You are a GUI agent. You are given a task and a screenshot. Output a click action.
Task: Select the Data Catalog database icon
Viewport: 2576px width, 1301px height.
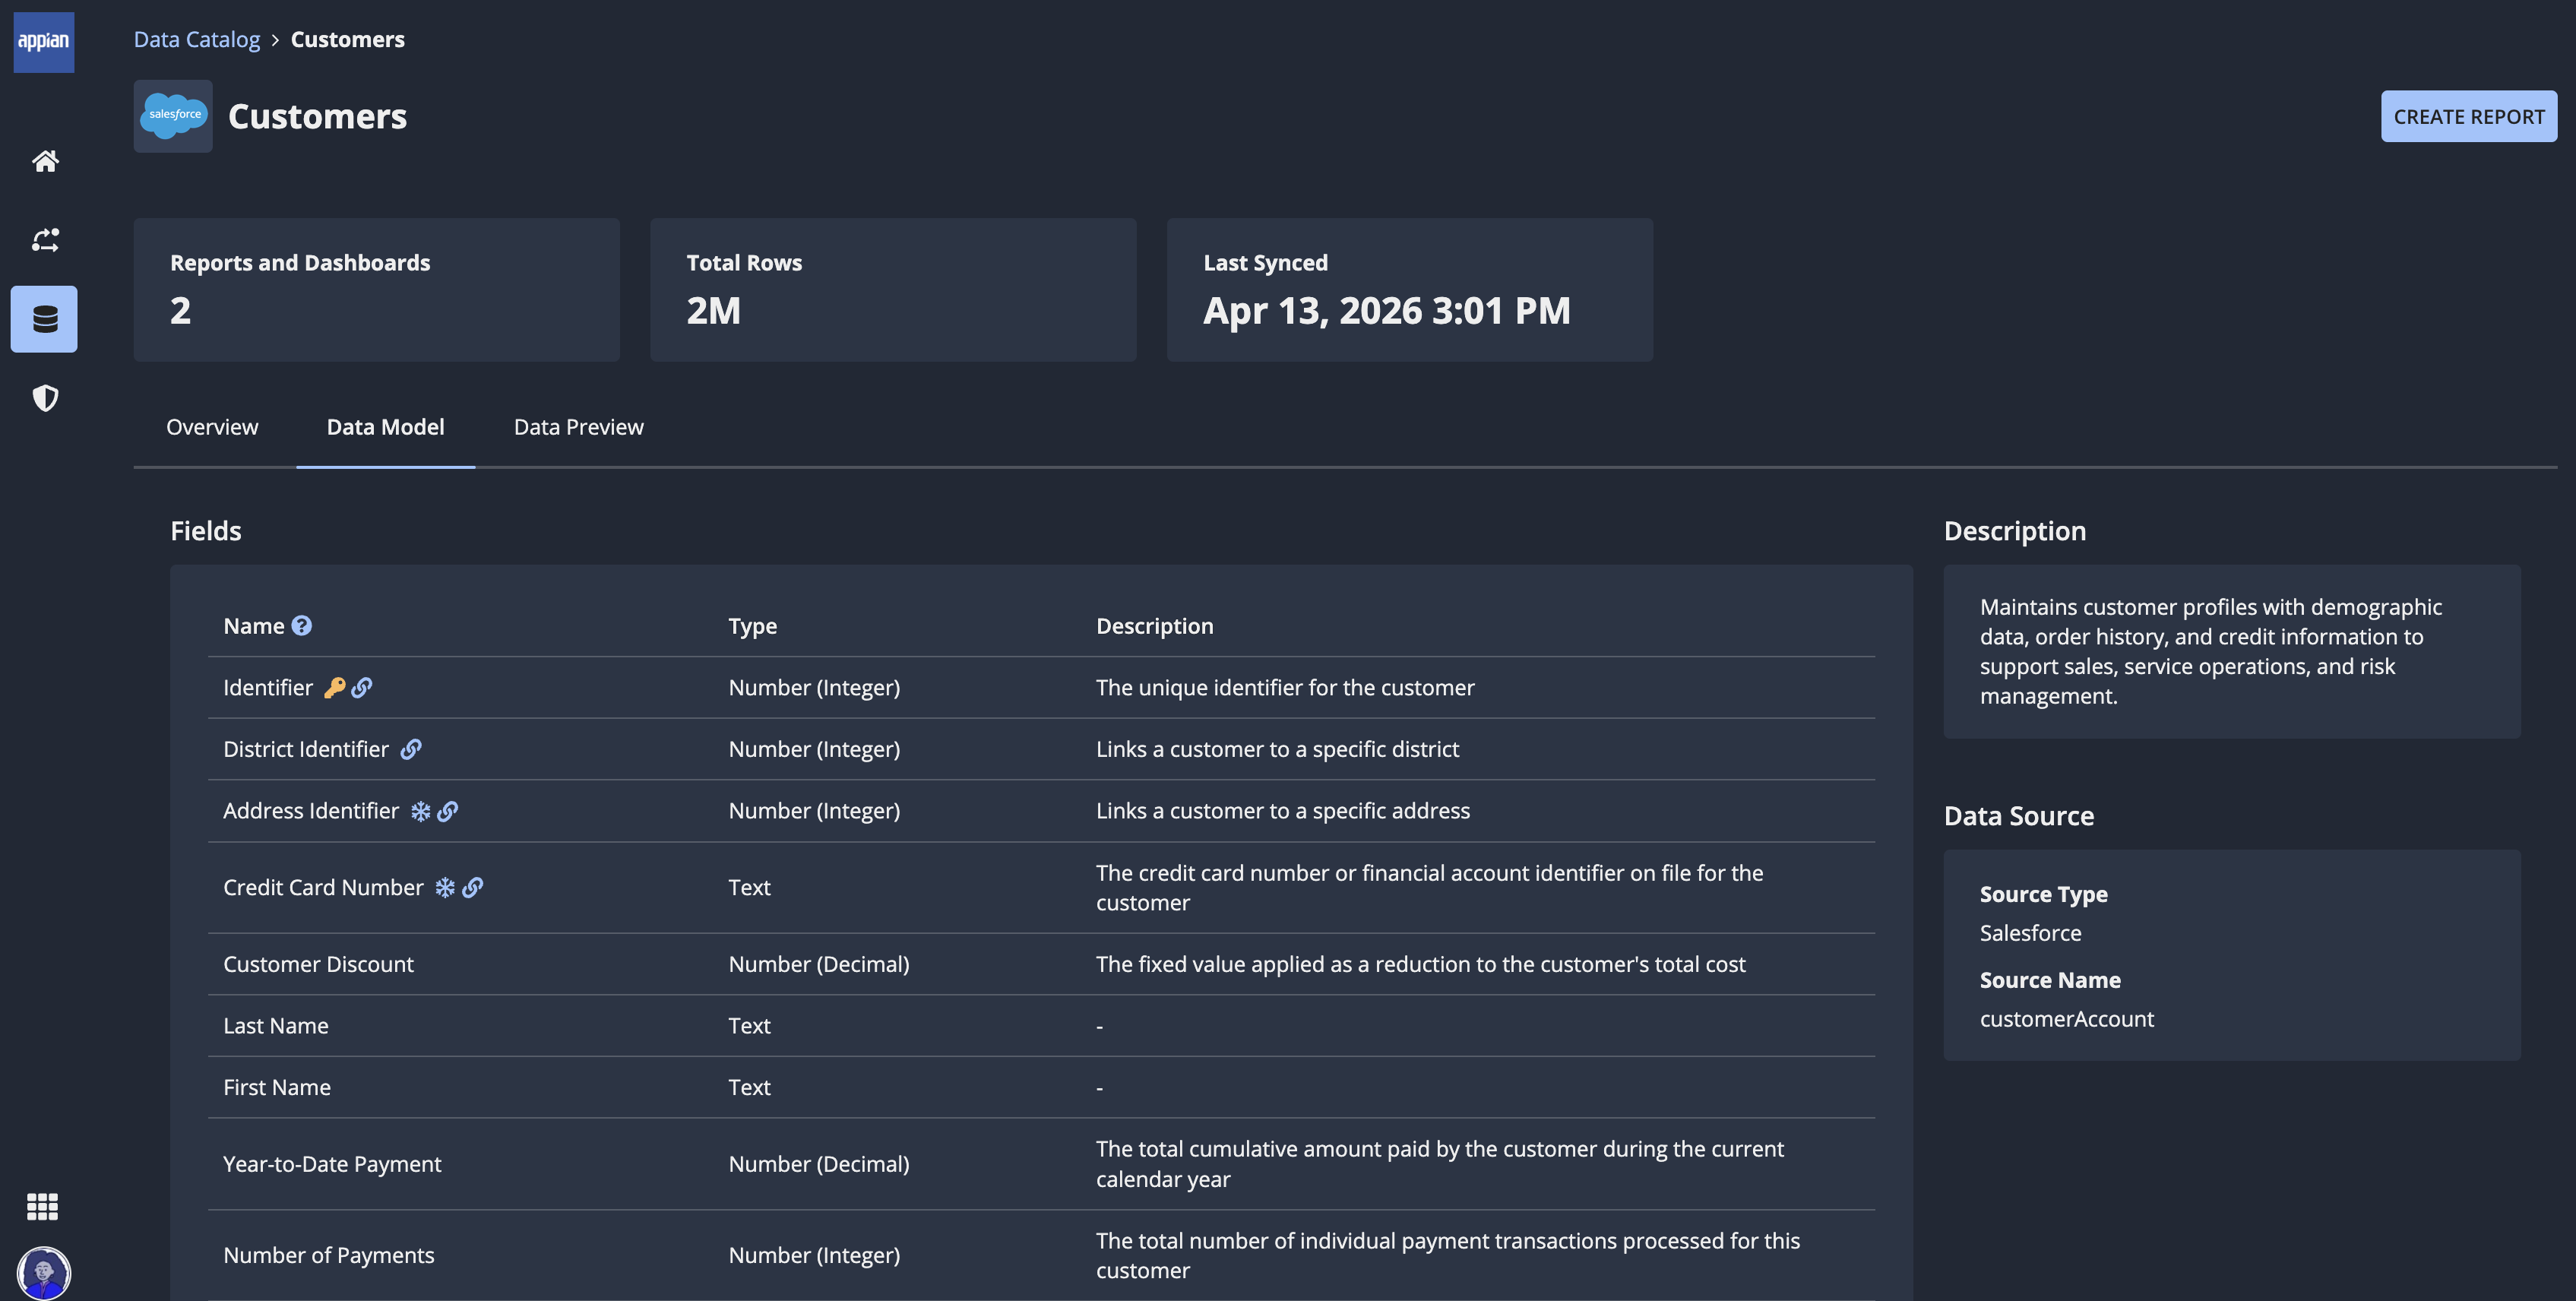44,319
